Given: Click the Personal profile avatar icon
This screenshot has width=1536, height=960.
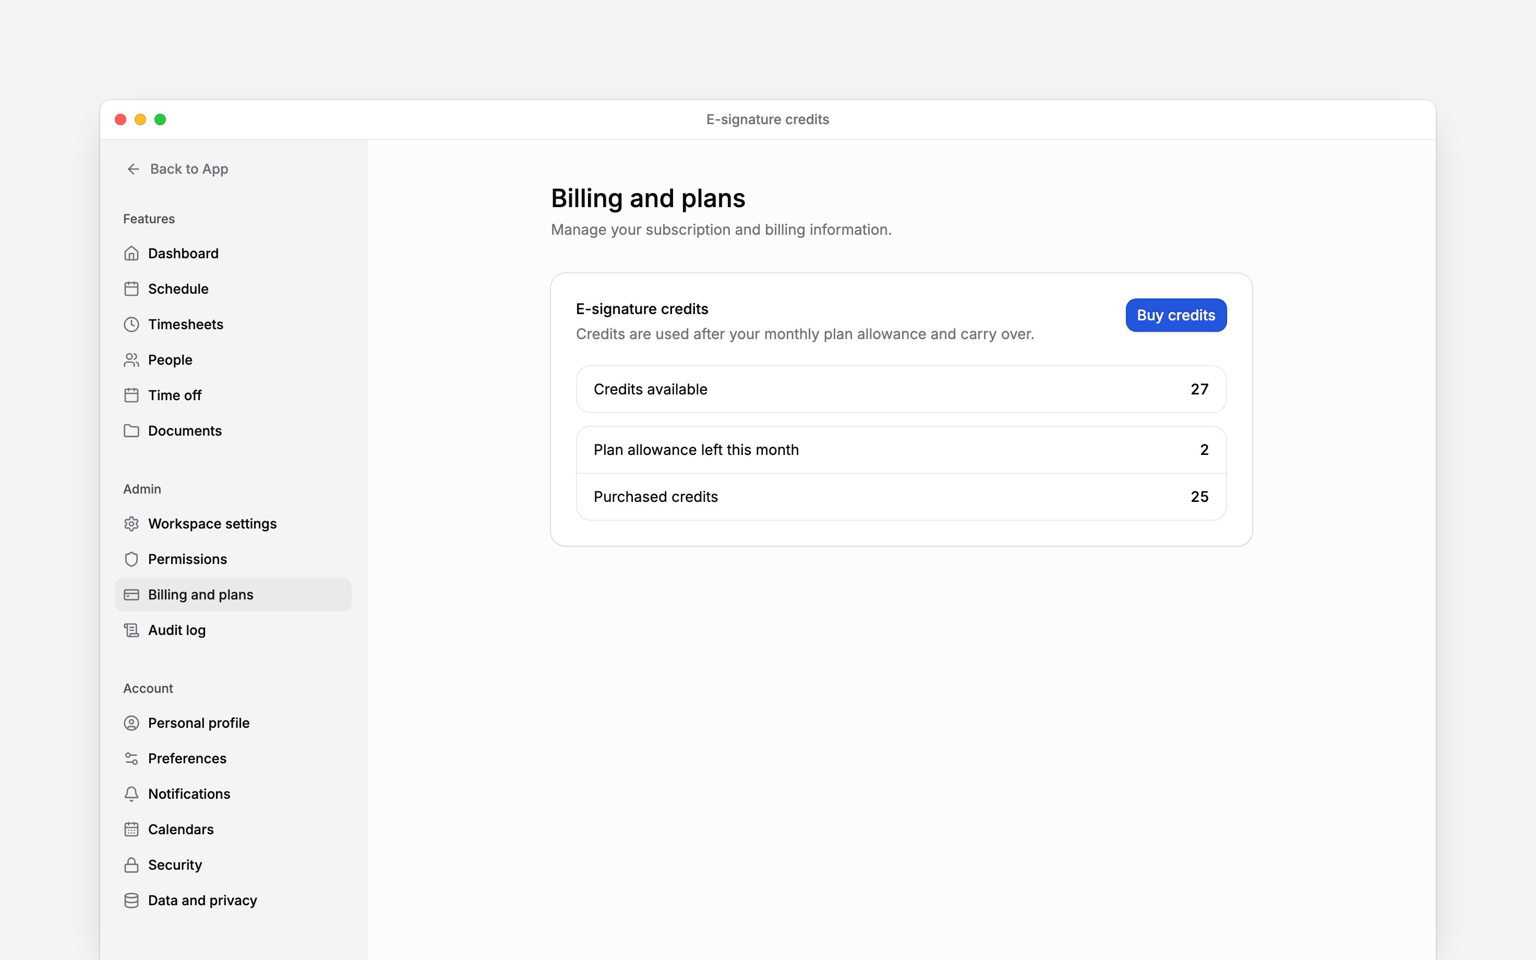Looking at the screenshot, I should 131,723.
